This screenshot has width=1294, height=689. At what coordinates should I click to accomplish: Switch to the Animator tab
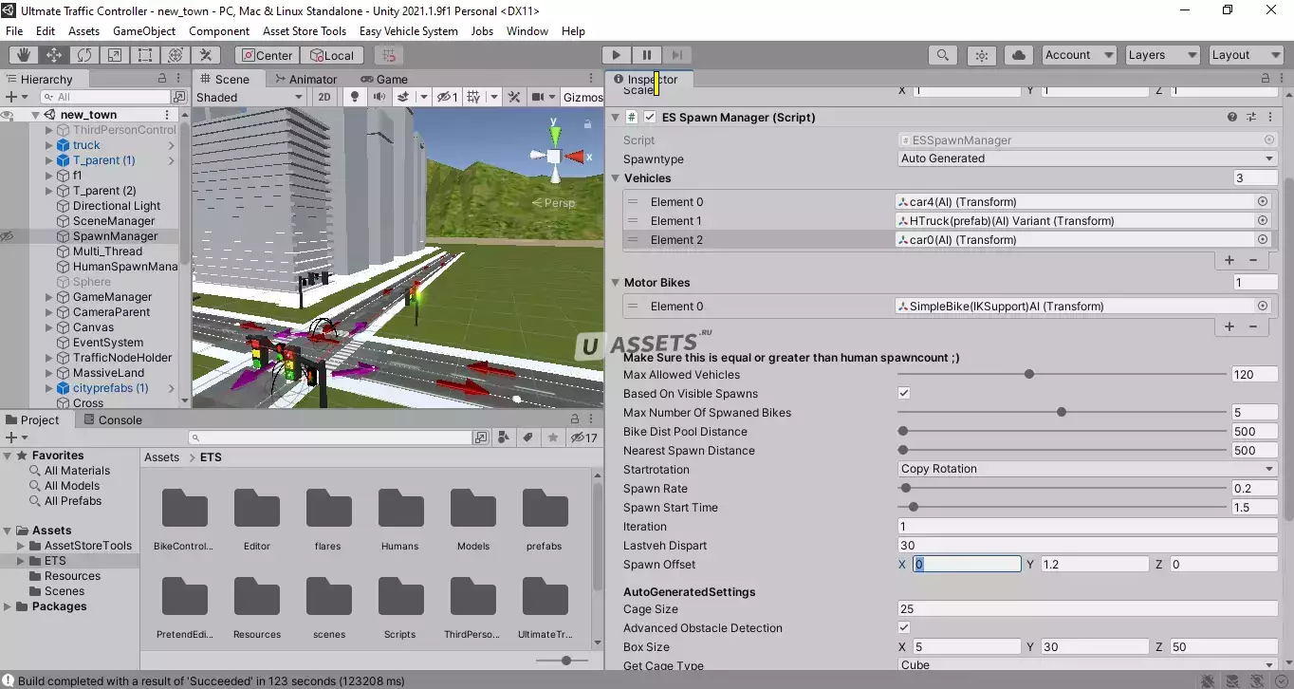tap(305, 79)
